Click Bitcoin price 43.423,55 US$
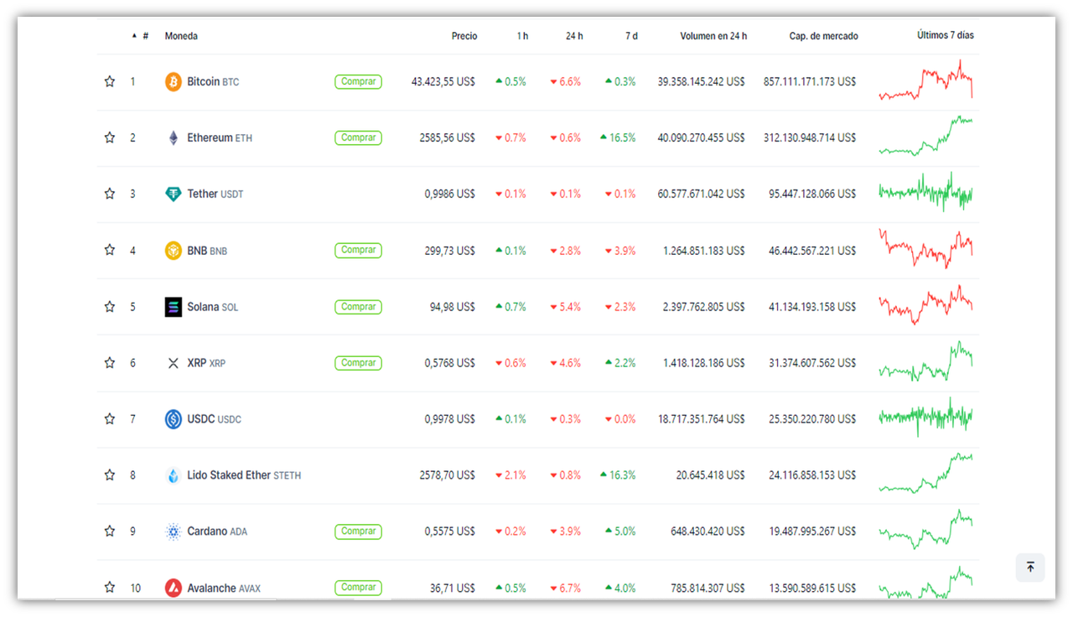This screenshot has width=1073, height=617. (443, 82)
